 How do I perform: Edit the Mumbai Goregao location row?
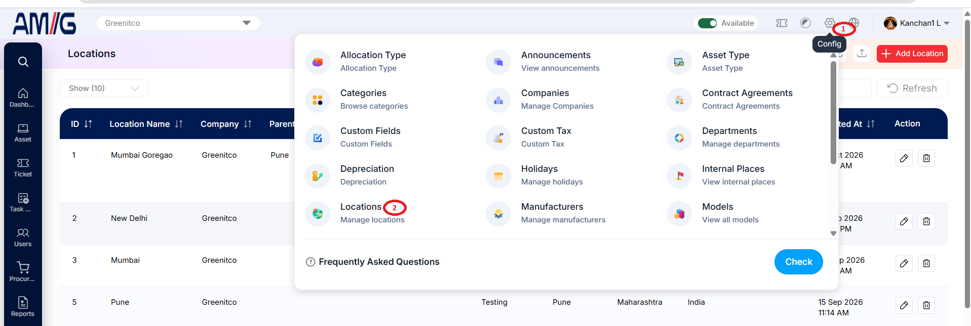pos(904,158)
